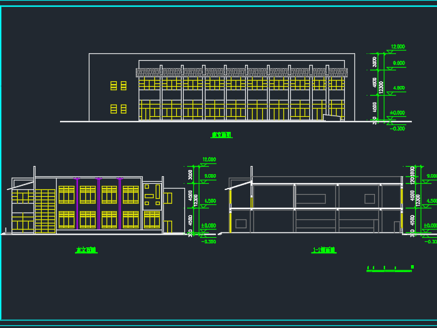Select the 4.800 level marker of the top elevation
This screenshot has width=437, height=328.
pos(398,88)
